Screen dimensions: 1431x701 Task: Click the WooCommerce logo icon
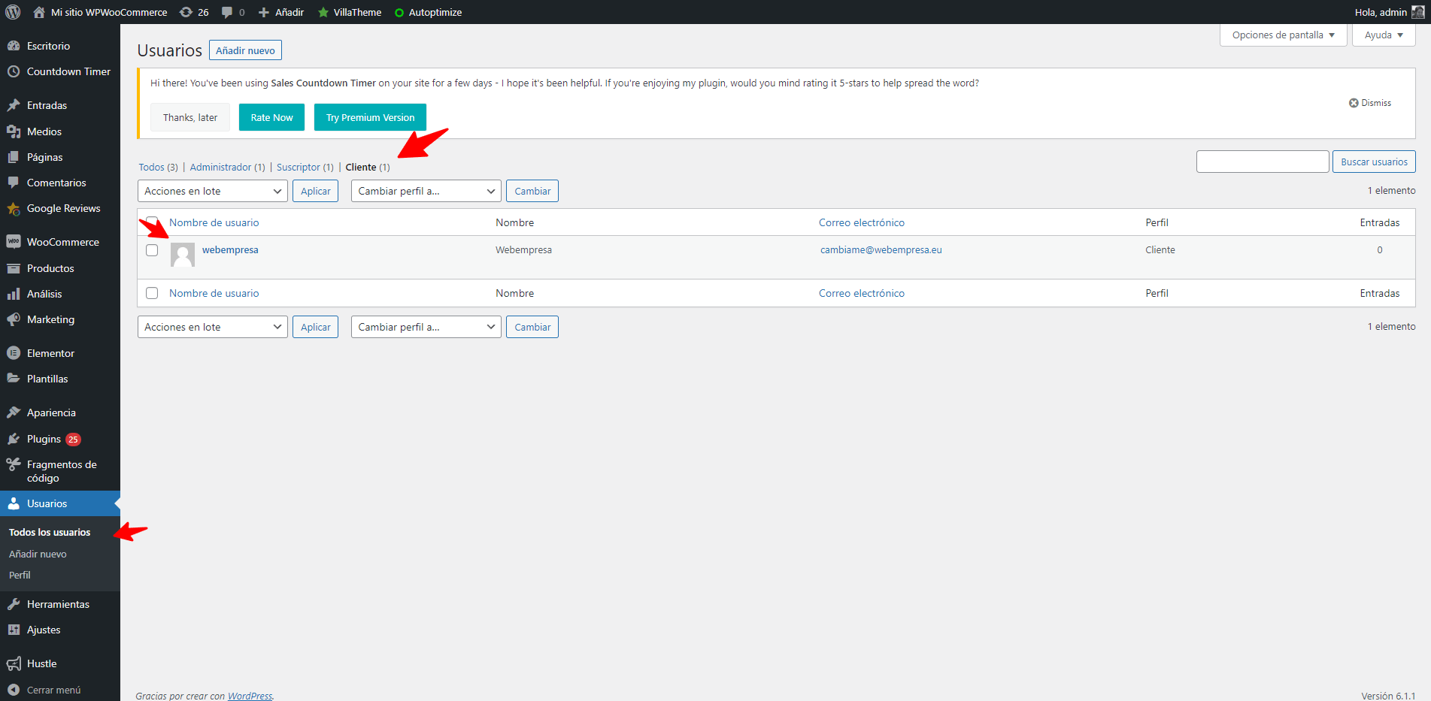click(14, 242)
